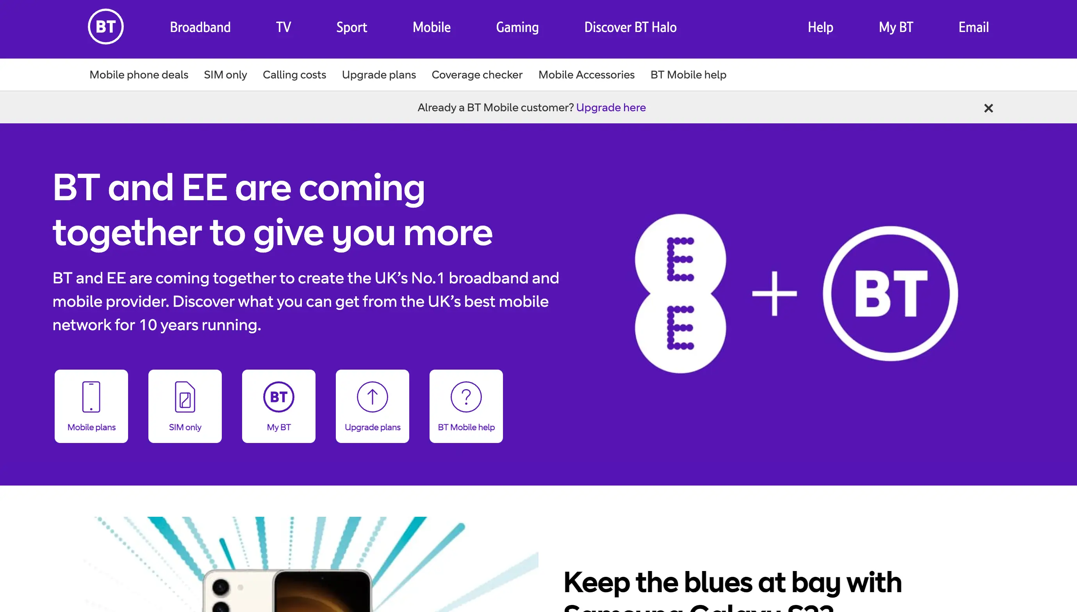Open the Broadband menu
The width and height of the screenshot is (1077, 612).
200,27
